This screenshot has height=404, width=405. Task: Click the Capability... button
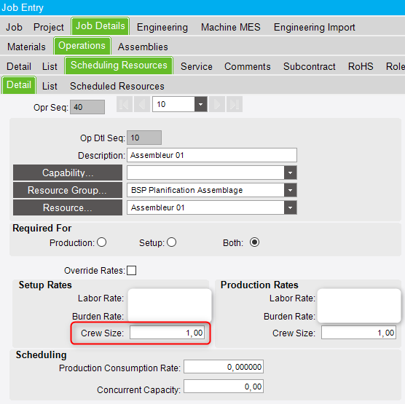point(68,173)
